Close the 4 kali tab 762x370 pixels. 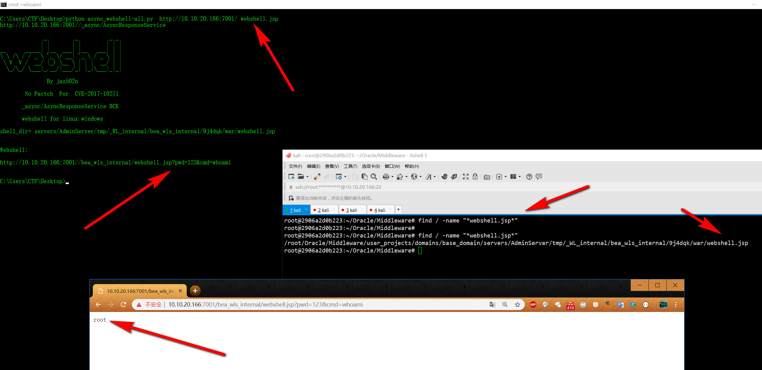coord(390,209)
